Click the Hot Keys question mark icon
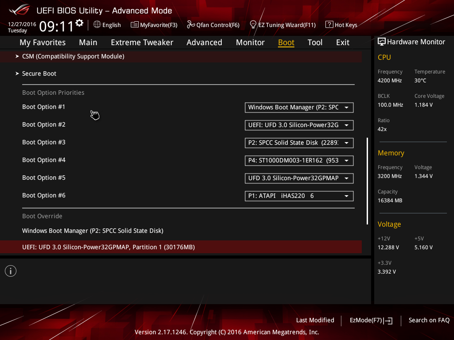The image size is (454, 340). pos(329,25)
